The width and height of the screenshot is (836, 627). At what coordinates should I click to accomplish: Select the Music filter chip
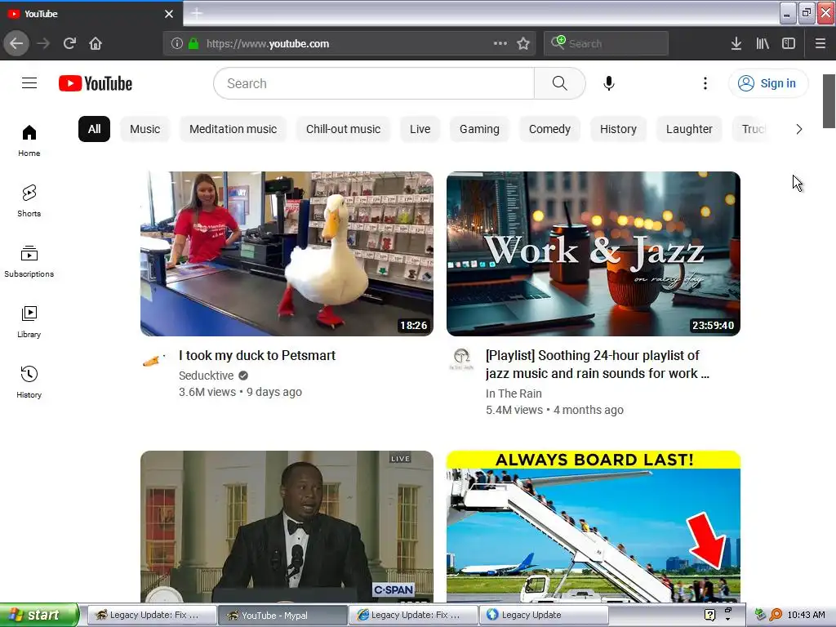pos(145,129)
